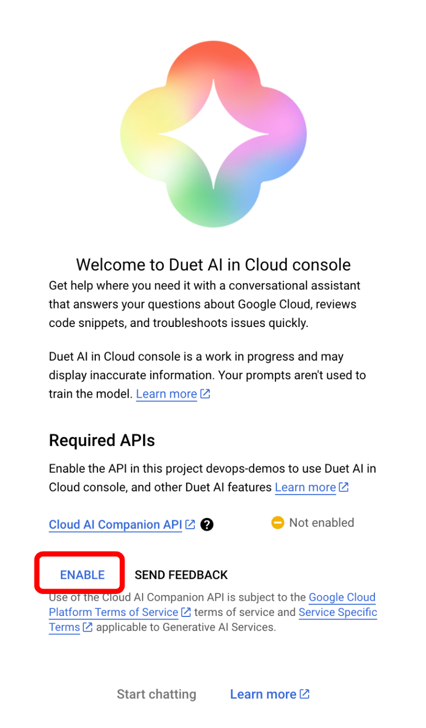Click external-link icon beside Cloud AI Companion API
The height and width of the screenshot is (728, 426).
click(x=190, y=525)
